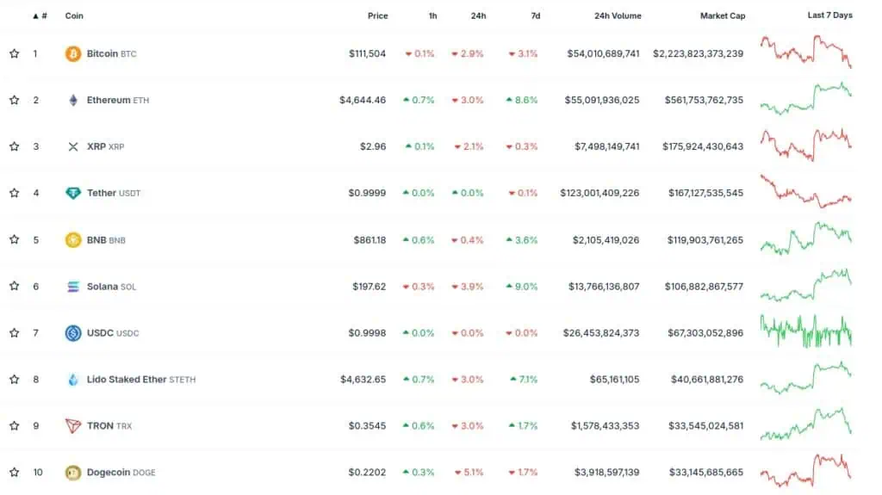The image size is (882, 495).
Task: Open Lido Staked Ether's sparkline chart
Action: (x=806, y=377)
